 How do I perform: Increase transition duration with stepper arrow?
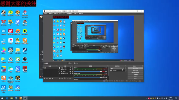tap(126, 70)
